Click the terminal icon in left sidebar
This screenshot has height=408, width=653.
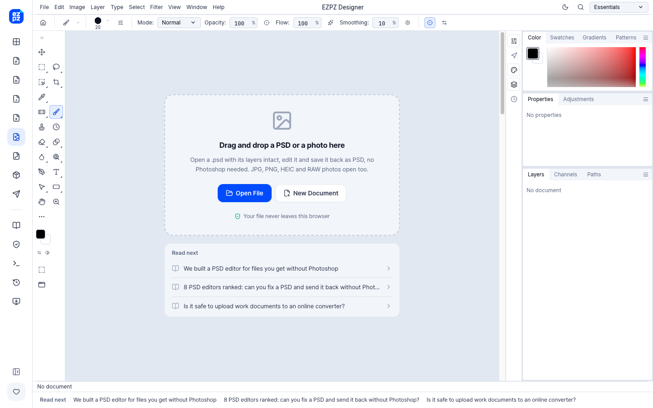pos(16,263)
